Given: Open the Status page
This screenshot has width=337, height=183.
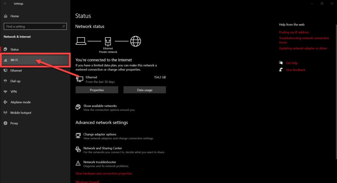Looking at the screenshot, I should 35,49.
